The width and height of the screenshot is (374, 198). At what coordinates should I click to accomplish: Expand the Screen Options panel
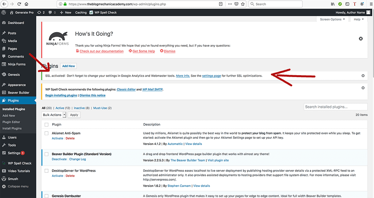coord(332,19)
